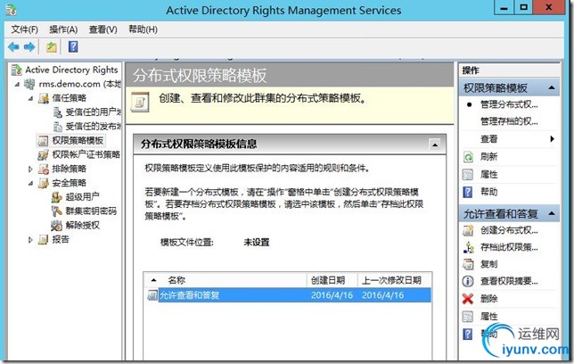
Task: Click the 群集密钥密码 key icon
Action: [x=57, y=211]
